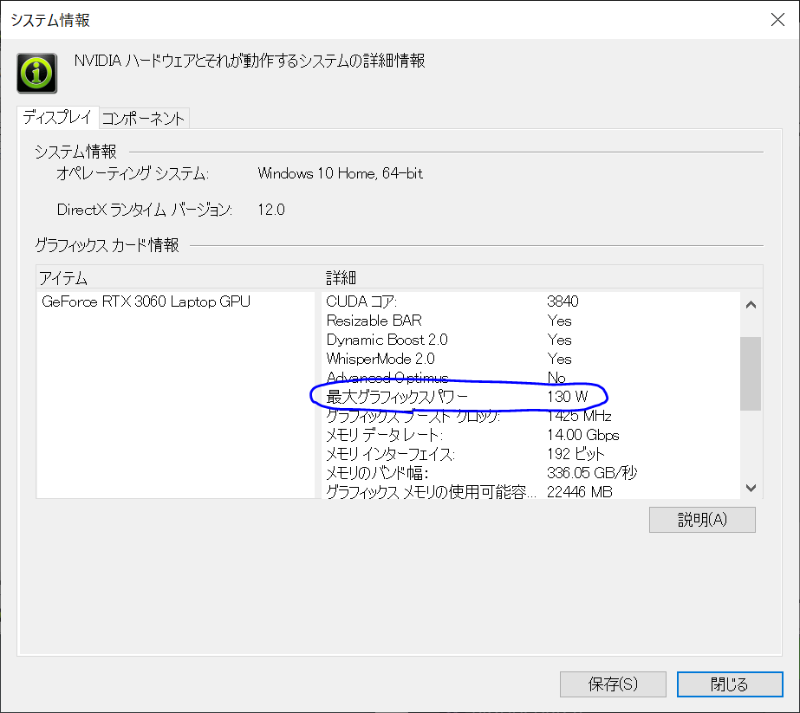
Task: Close the システム情報 window with X
Action: pyautogui.click(x=777, y=20)
